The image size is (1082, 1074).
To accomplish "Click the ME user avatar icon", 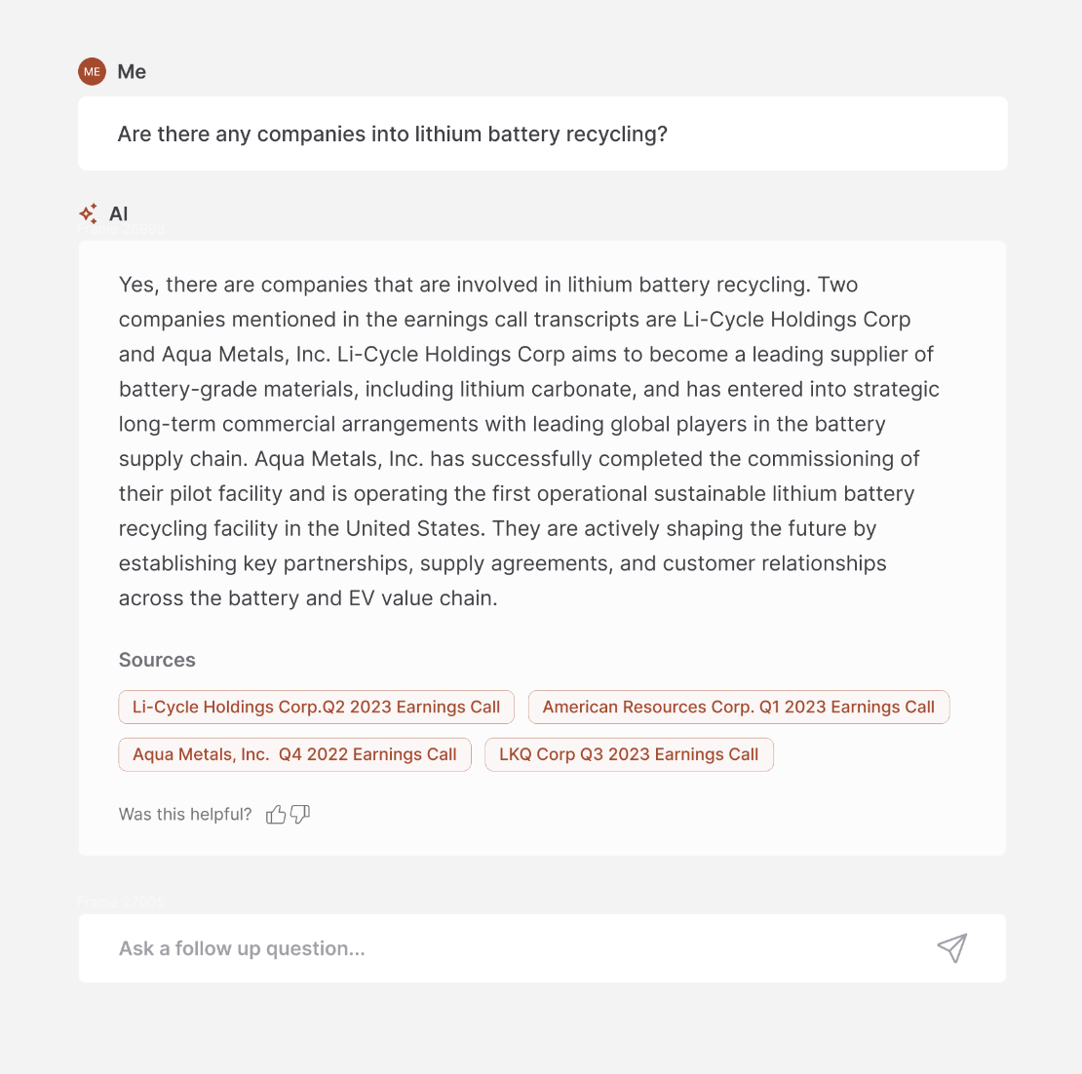I will click(x=92, y=71).
